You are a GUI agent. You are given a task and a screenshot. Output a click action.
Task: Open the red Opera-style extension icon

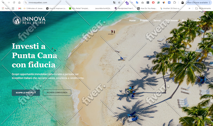tap(153, 3)
